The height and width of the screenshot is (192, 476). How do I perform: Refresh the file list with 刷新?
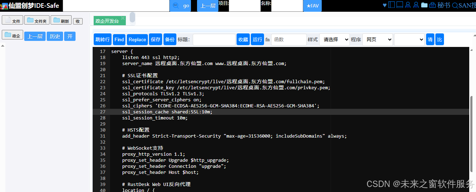tap(61, 20)
